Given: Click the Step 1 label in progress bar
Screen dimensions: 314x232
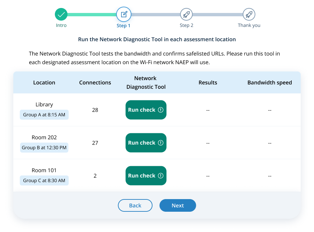Looking at the screenshot, I should 123,26.
